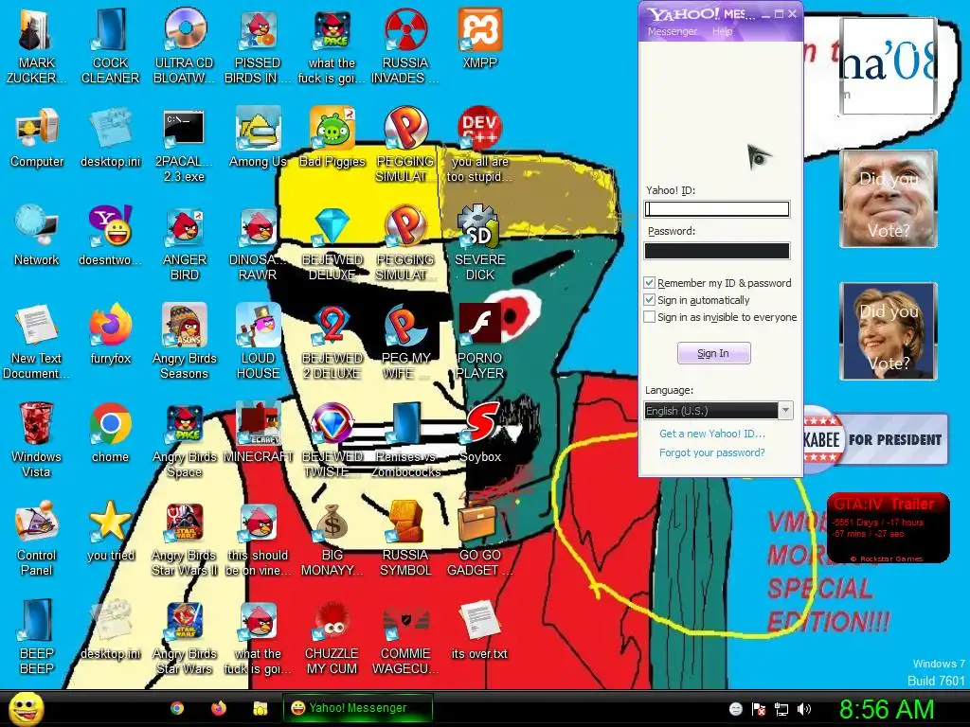Open the RUSSIA INVADES shortcut icon
This screenshot has height=727, width=970.
(405, 29)
